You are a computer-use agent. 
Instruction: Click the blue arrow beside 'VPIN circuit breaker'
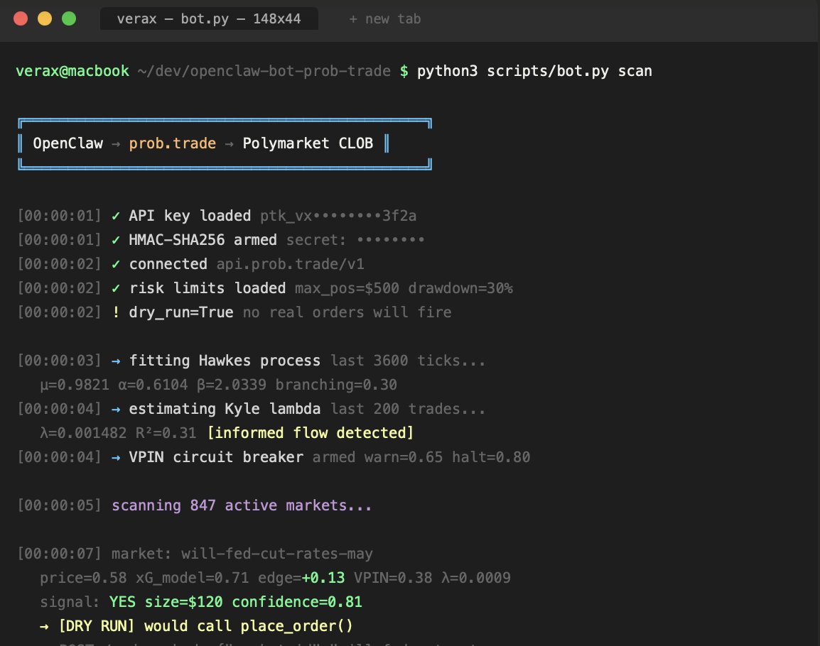[116, 456]
